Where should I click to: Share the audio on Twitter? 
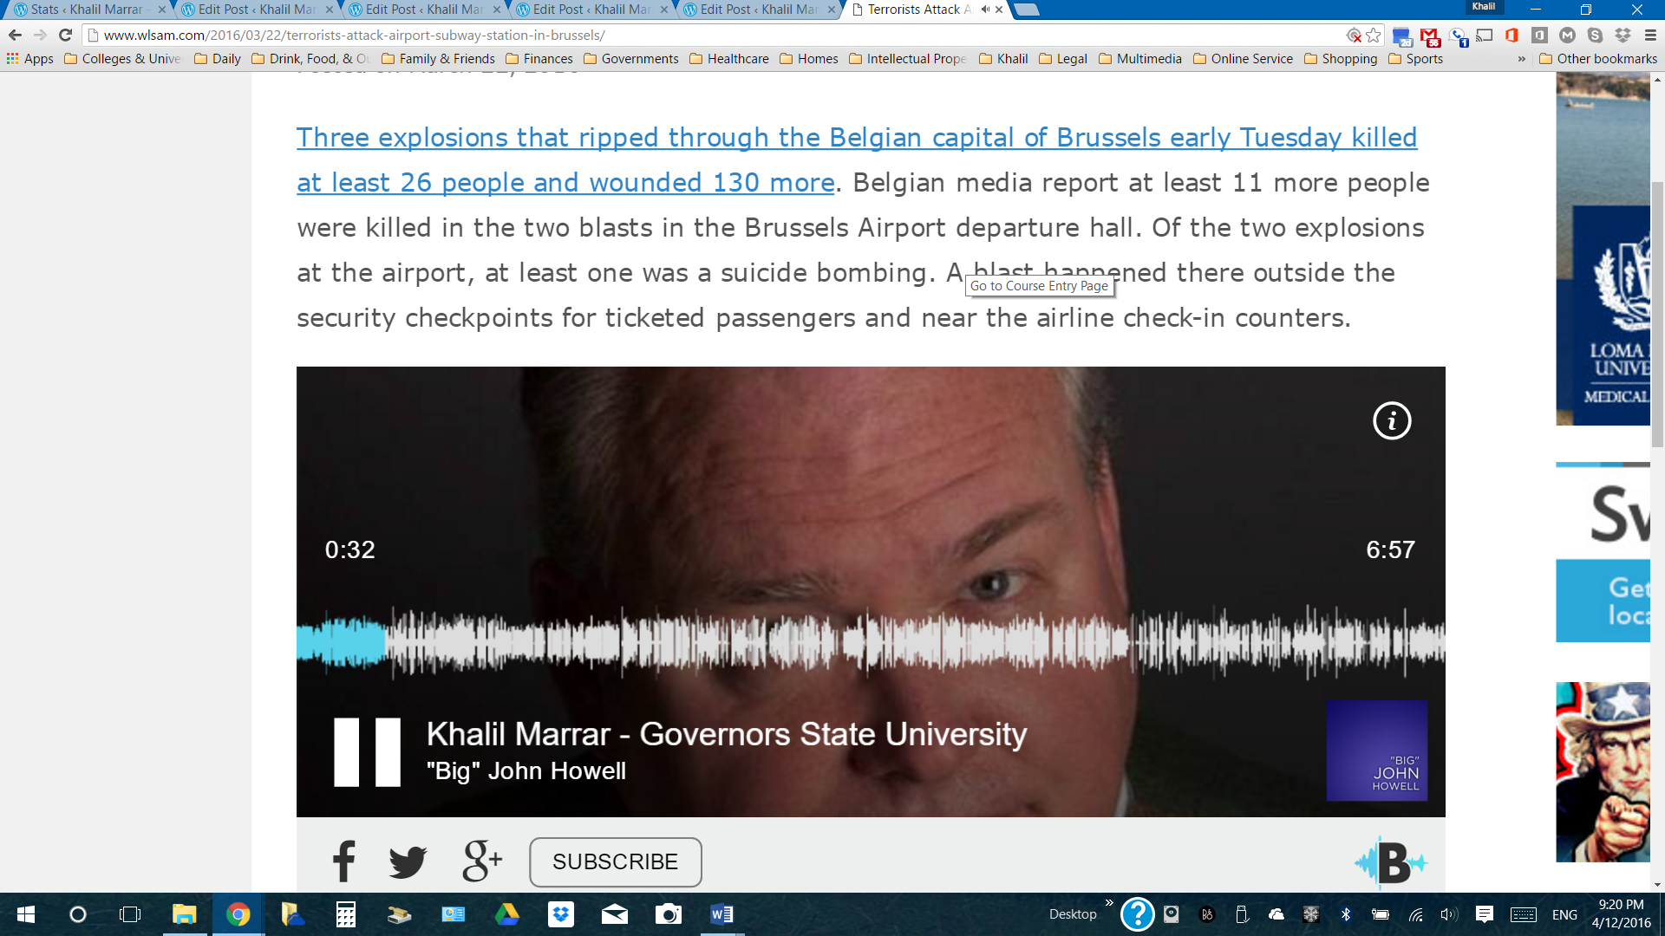tap(408, 861)
